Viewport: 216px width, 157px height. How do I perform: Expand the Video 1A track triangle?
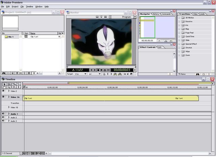[9, 97]
